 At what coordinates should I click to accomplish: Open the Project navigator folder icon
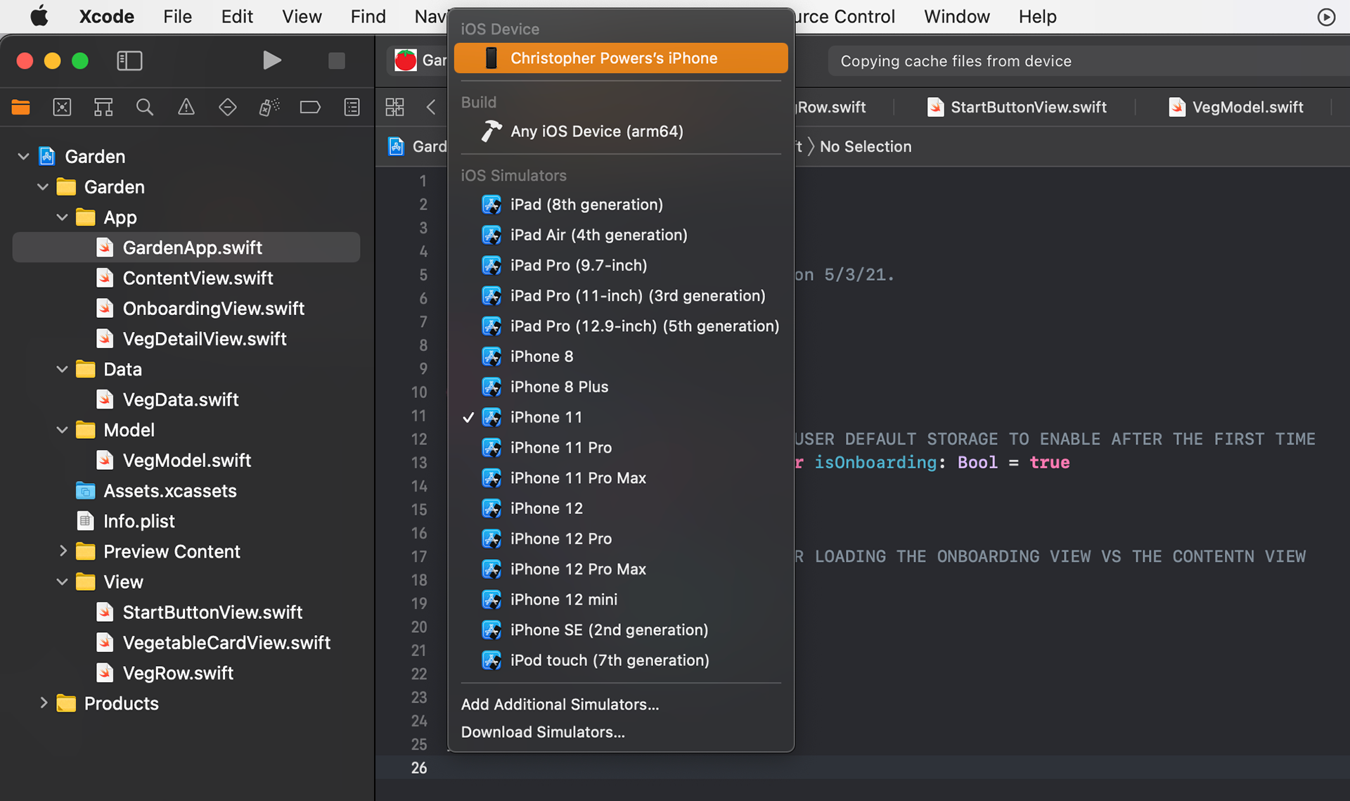(x=21, y=107)
